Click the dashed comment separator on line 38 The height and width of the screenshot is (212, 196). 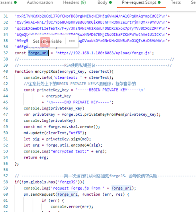(x=94, y=59)
